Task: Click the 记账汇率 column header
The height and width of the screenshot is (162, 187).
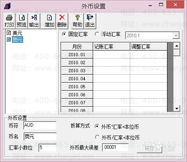Action: pos(111,47)
